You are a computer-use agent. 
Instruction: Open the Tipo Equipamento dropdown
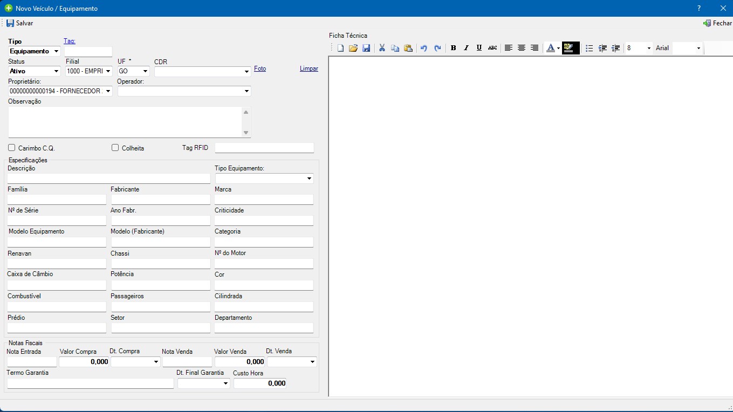[309, 178]
